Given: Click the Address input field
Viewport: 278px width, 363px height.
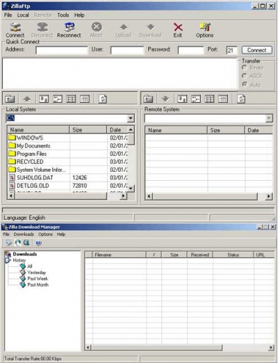Looking at the screenshot, I should click(62, 50).
